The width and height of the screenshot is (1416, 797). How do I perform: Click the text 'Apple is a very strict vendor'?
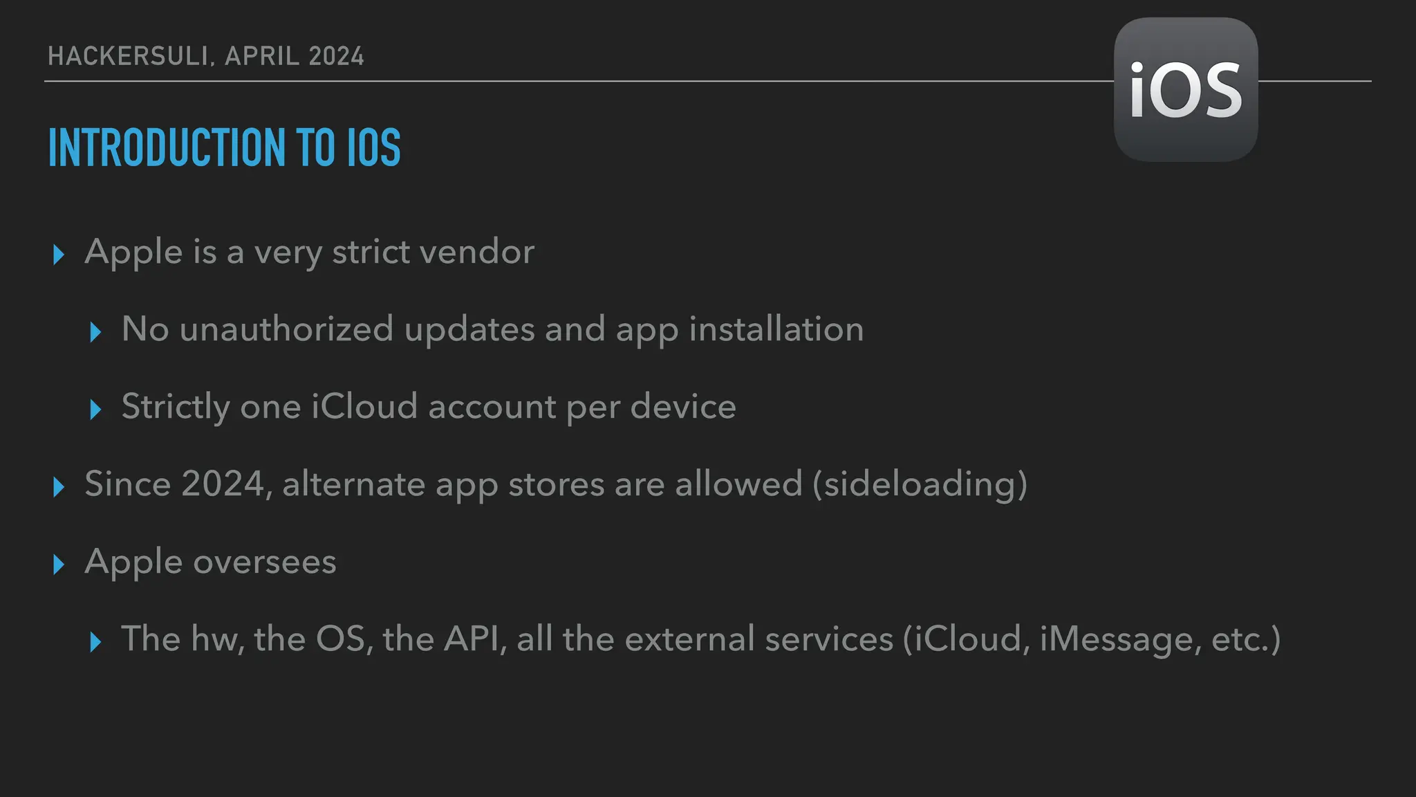point(309,253)
